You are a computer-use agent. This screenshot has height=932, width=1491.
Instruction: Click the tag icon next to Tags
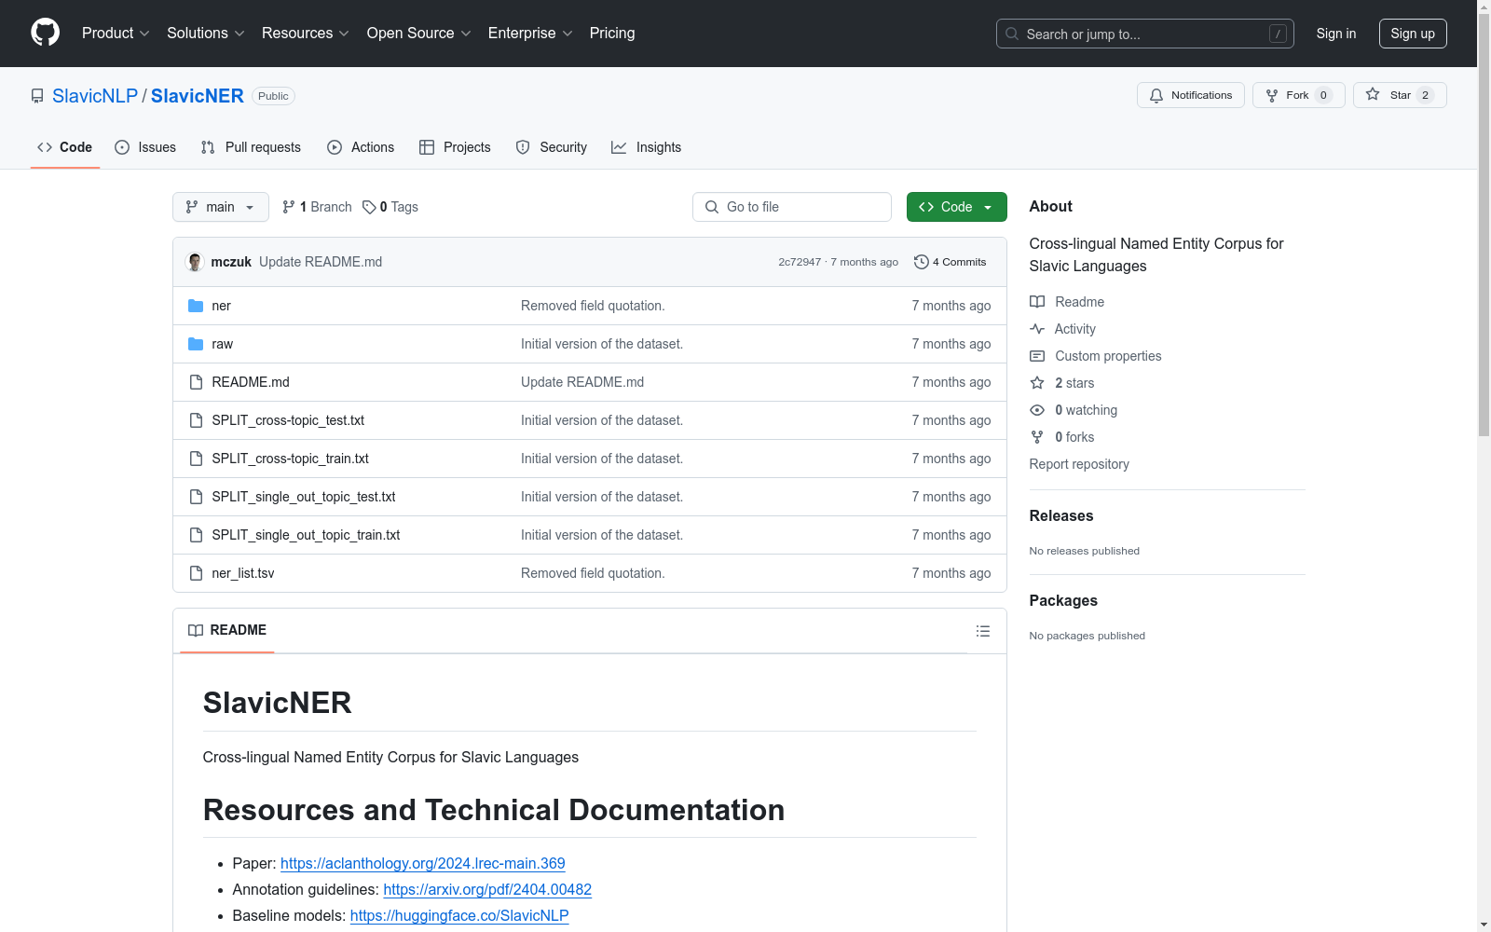[369, 207]
